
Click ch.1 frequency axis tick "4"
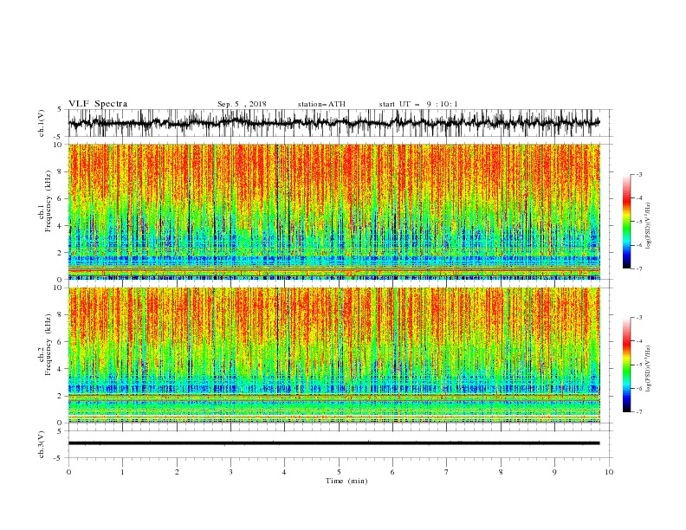(x=61, y=226)
